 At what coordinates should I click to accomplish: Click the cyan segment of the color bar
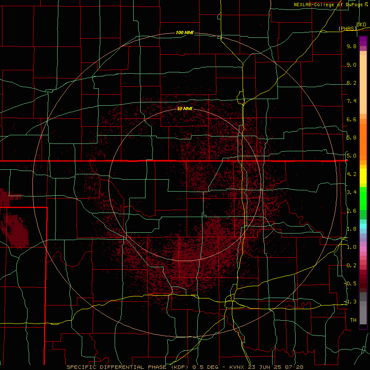(x=363, y=226)
